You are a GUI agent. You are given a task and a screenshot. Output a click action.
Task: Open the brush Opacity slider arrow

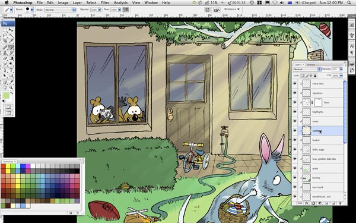pyautogui.click(x=100, y=10)
